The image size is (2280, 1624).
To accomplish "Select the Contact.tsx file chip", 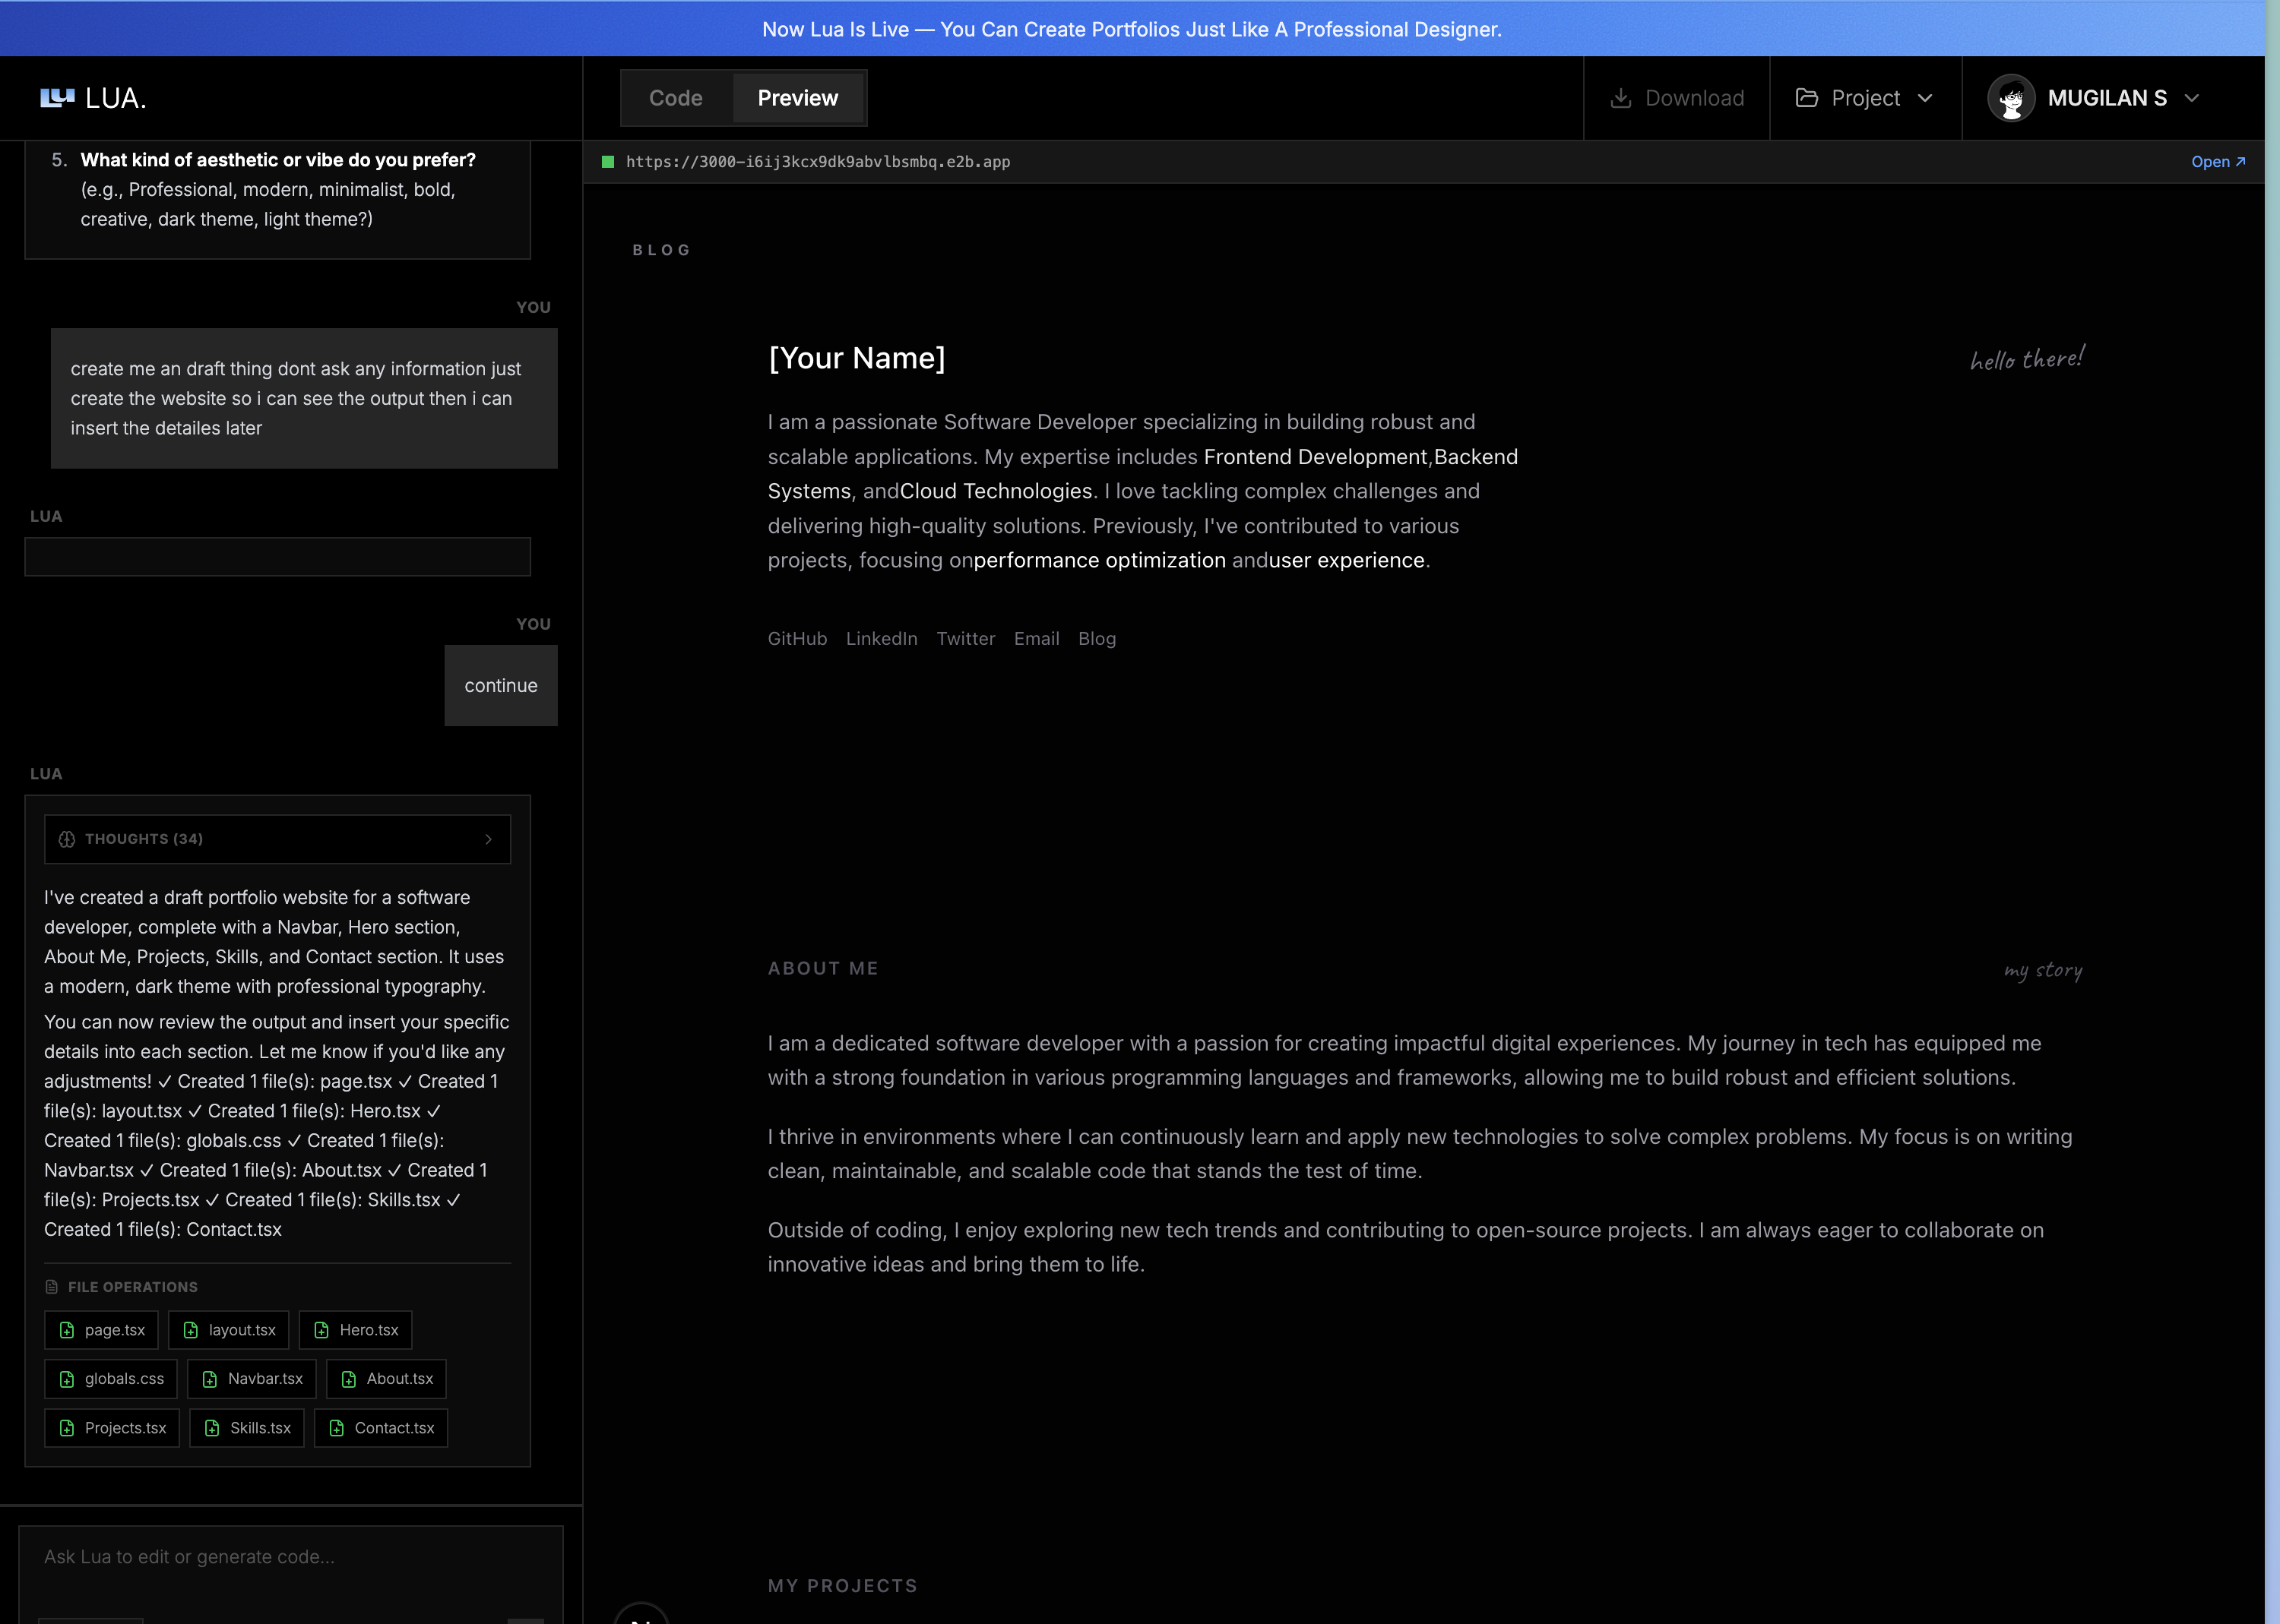I will (x=380, y=1427).
